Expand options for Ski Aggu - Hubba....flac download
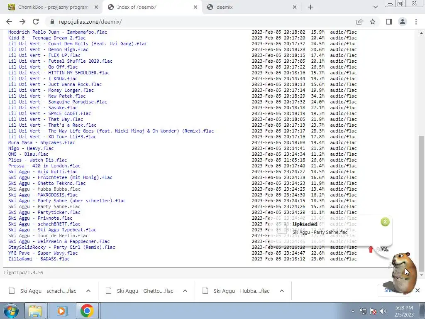 coord(282,291)
